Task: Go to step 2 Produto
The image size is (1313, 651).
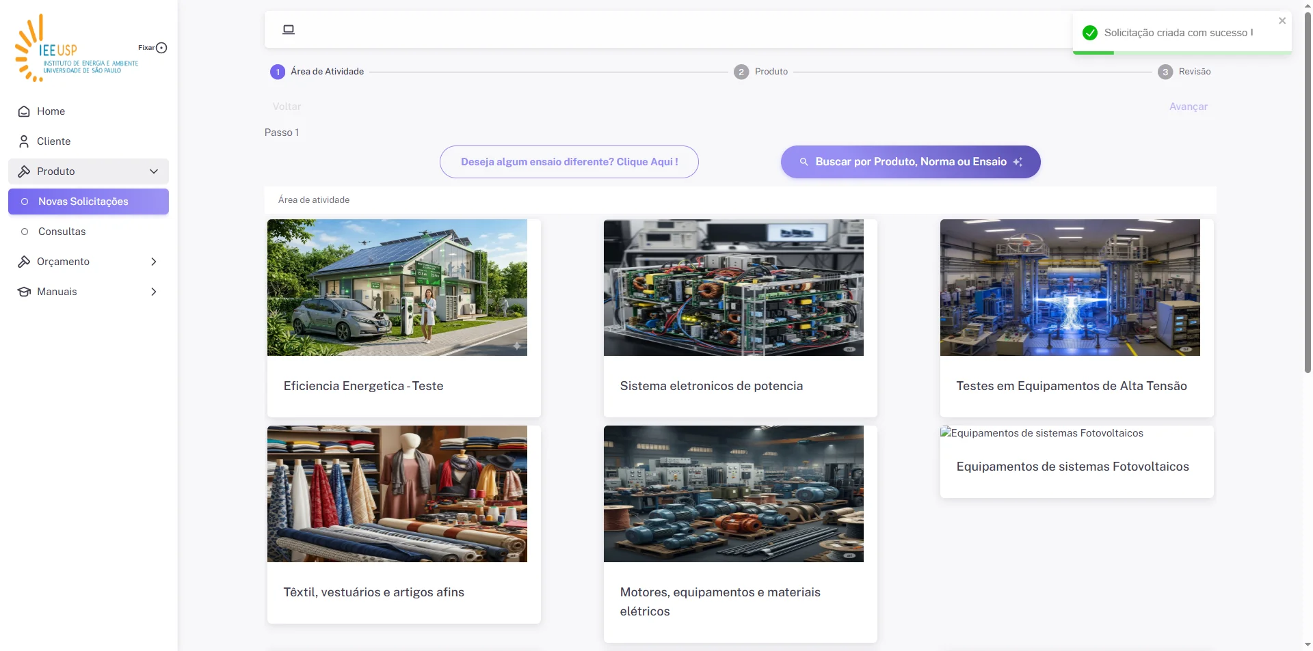Action: [x=761, y=72]
